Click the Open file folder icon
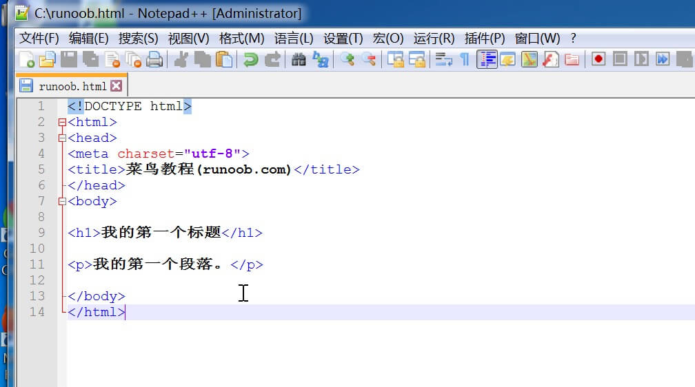695x387 pixels. coord(47,60)
